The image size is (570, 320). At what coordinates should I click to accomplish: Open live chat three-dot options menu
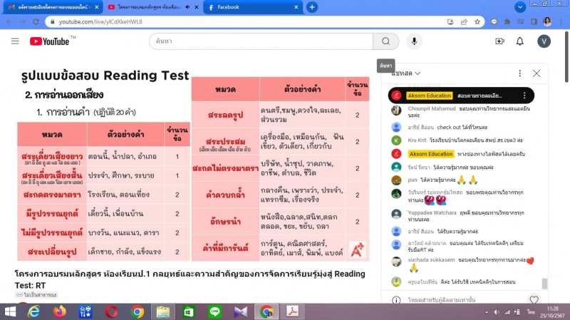[x=520, y=73]
